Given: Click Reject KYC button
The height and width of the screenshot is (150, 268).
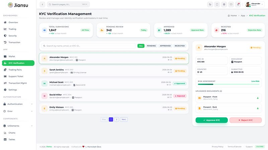Looking at the screenshot, I should (246, 120).
